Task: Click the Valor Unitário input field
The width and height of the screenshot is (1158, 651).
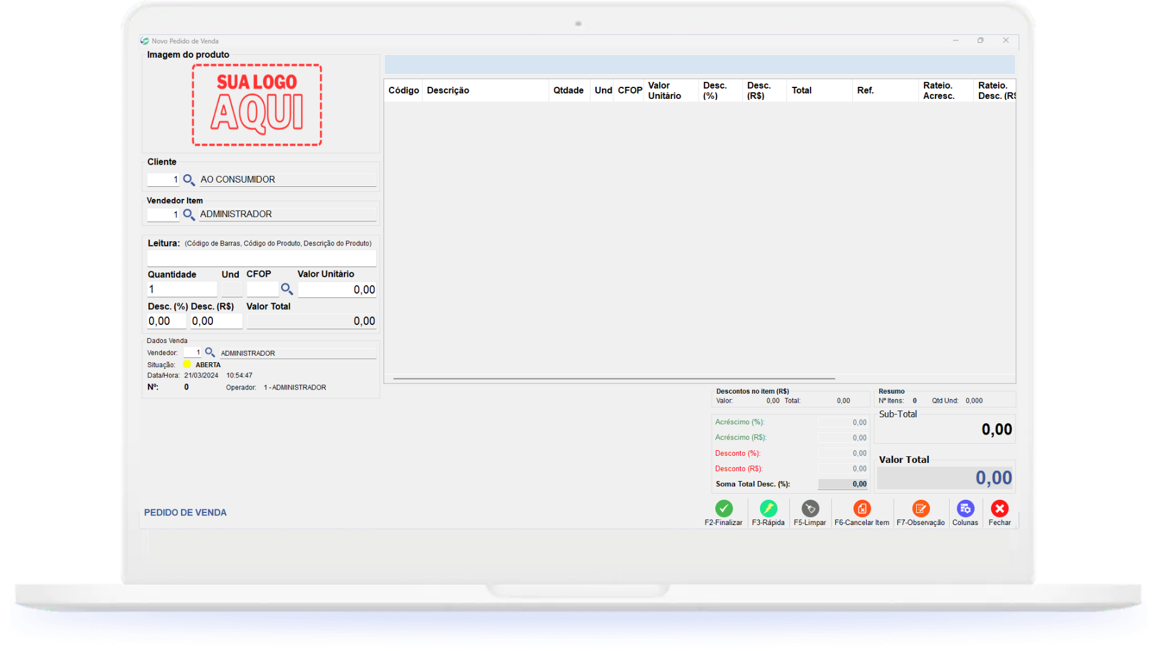Action: tap(337, 290)
